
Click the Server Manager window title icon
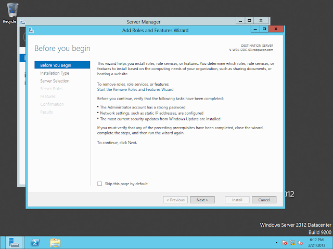point(22,22)
